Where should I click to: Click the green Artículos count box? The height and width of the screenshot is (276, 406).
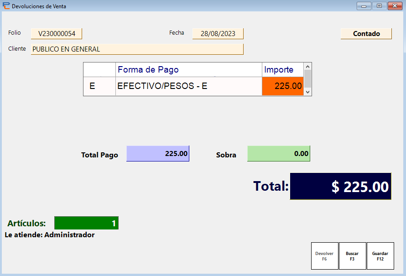(87, 223)
